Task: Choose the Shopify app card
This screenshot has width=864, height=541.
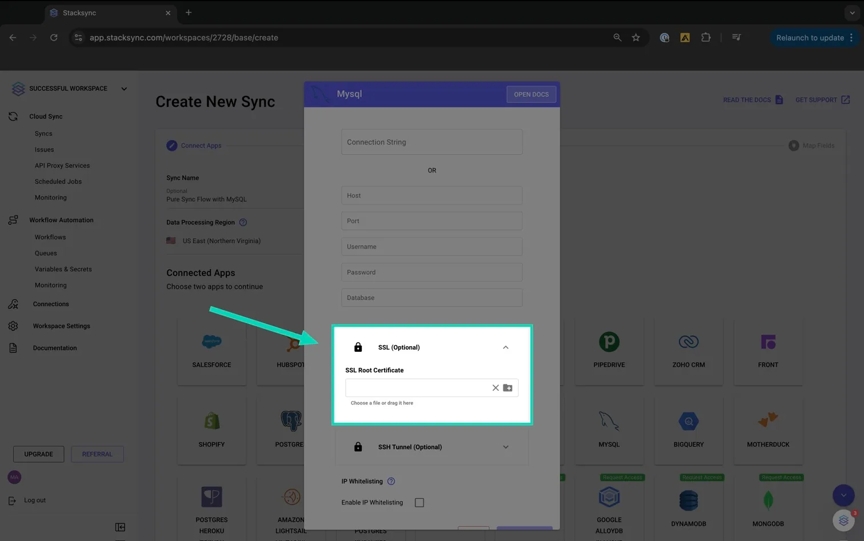Action: click(211, 430)
